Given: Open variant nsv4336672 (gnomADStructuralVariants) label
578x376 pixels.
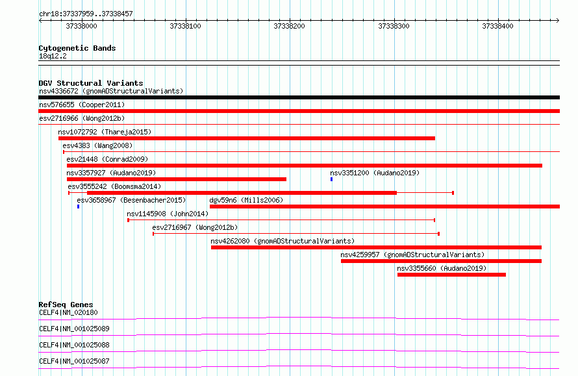Looking at the screenshot, I should click(x=111, y=91).
